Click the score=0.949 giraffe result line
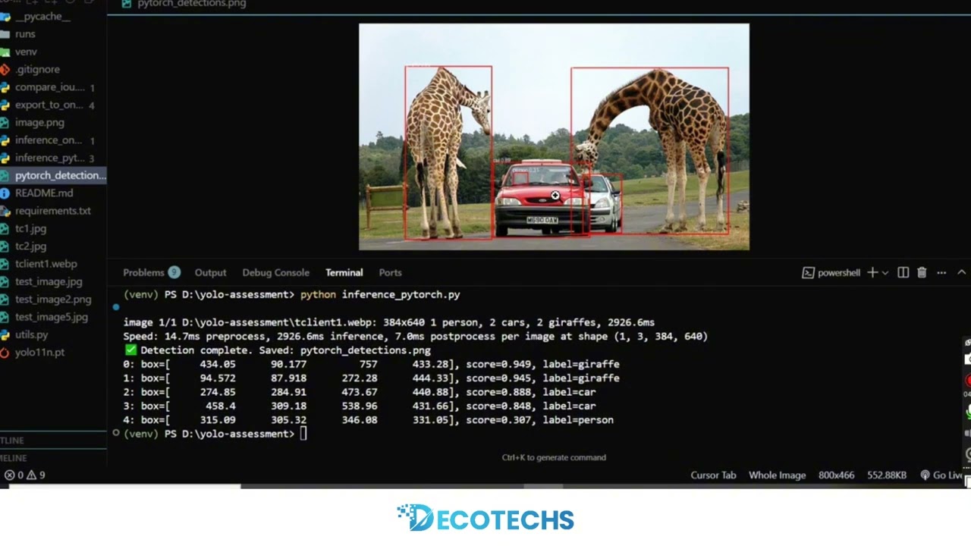Image resolution: width=971 pixels, height=546 pixels. (x=371, y=364)
